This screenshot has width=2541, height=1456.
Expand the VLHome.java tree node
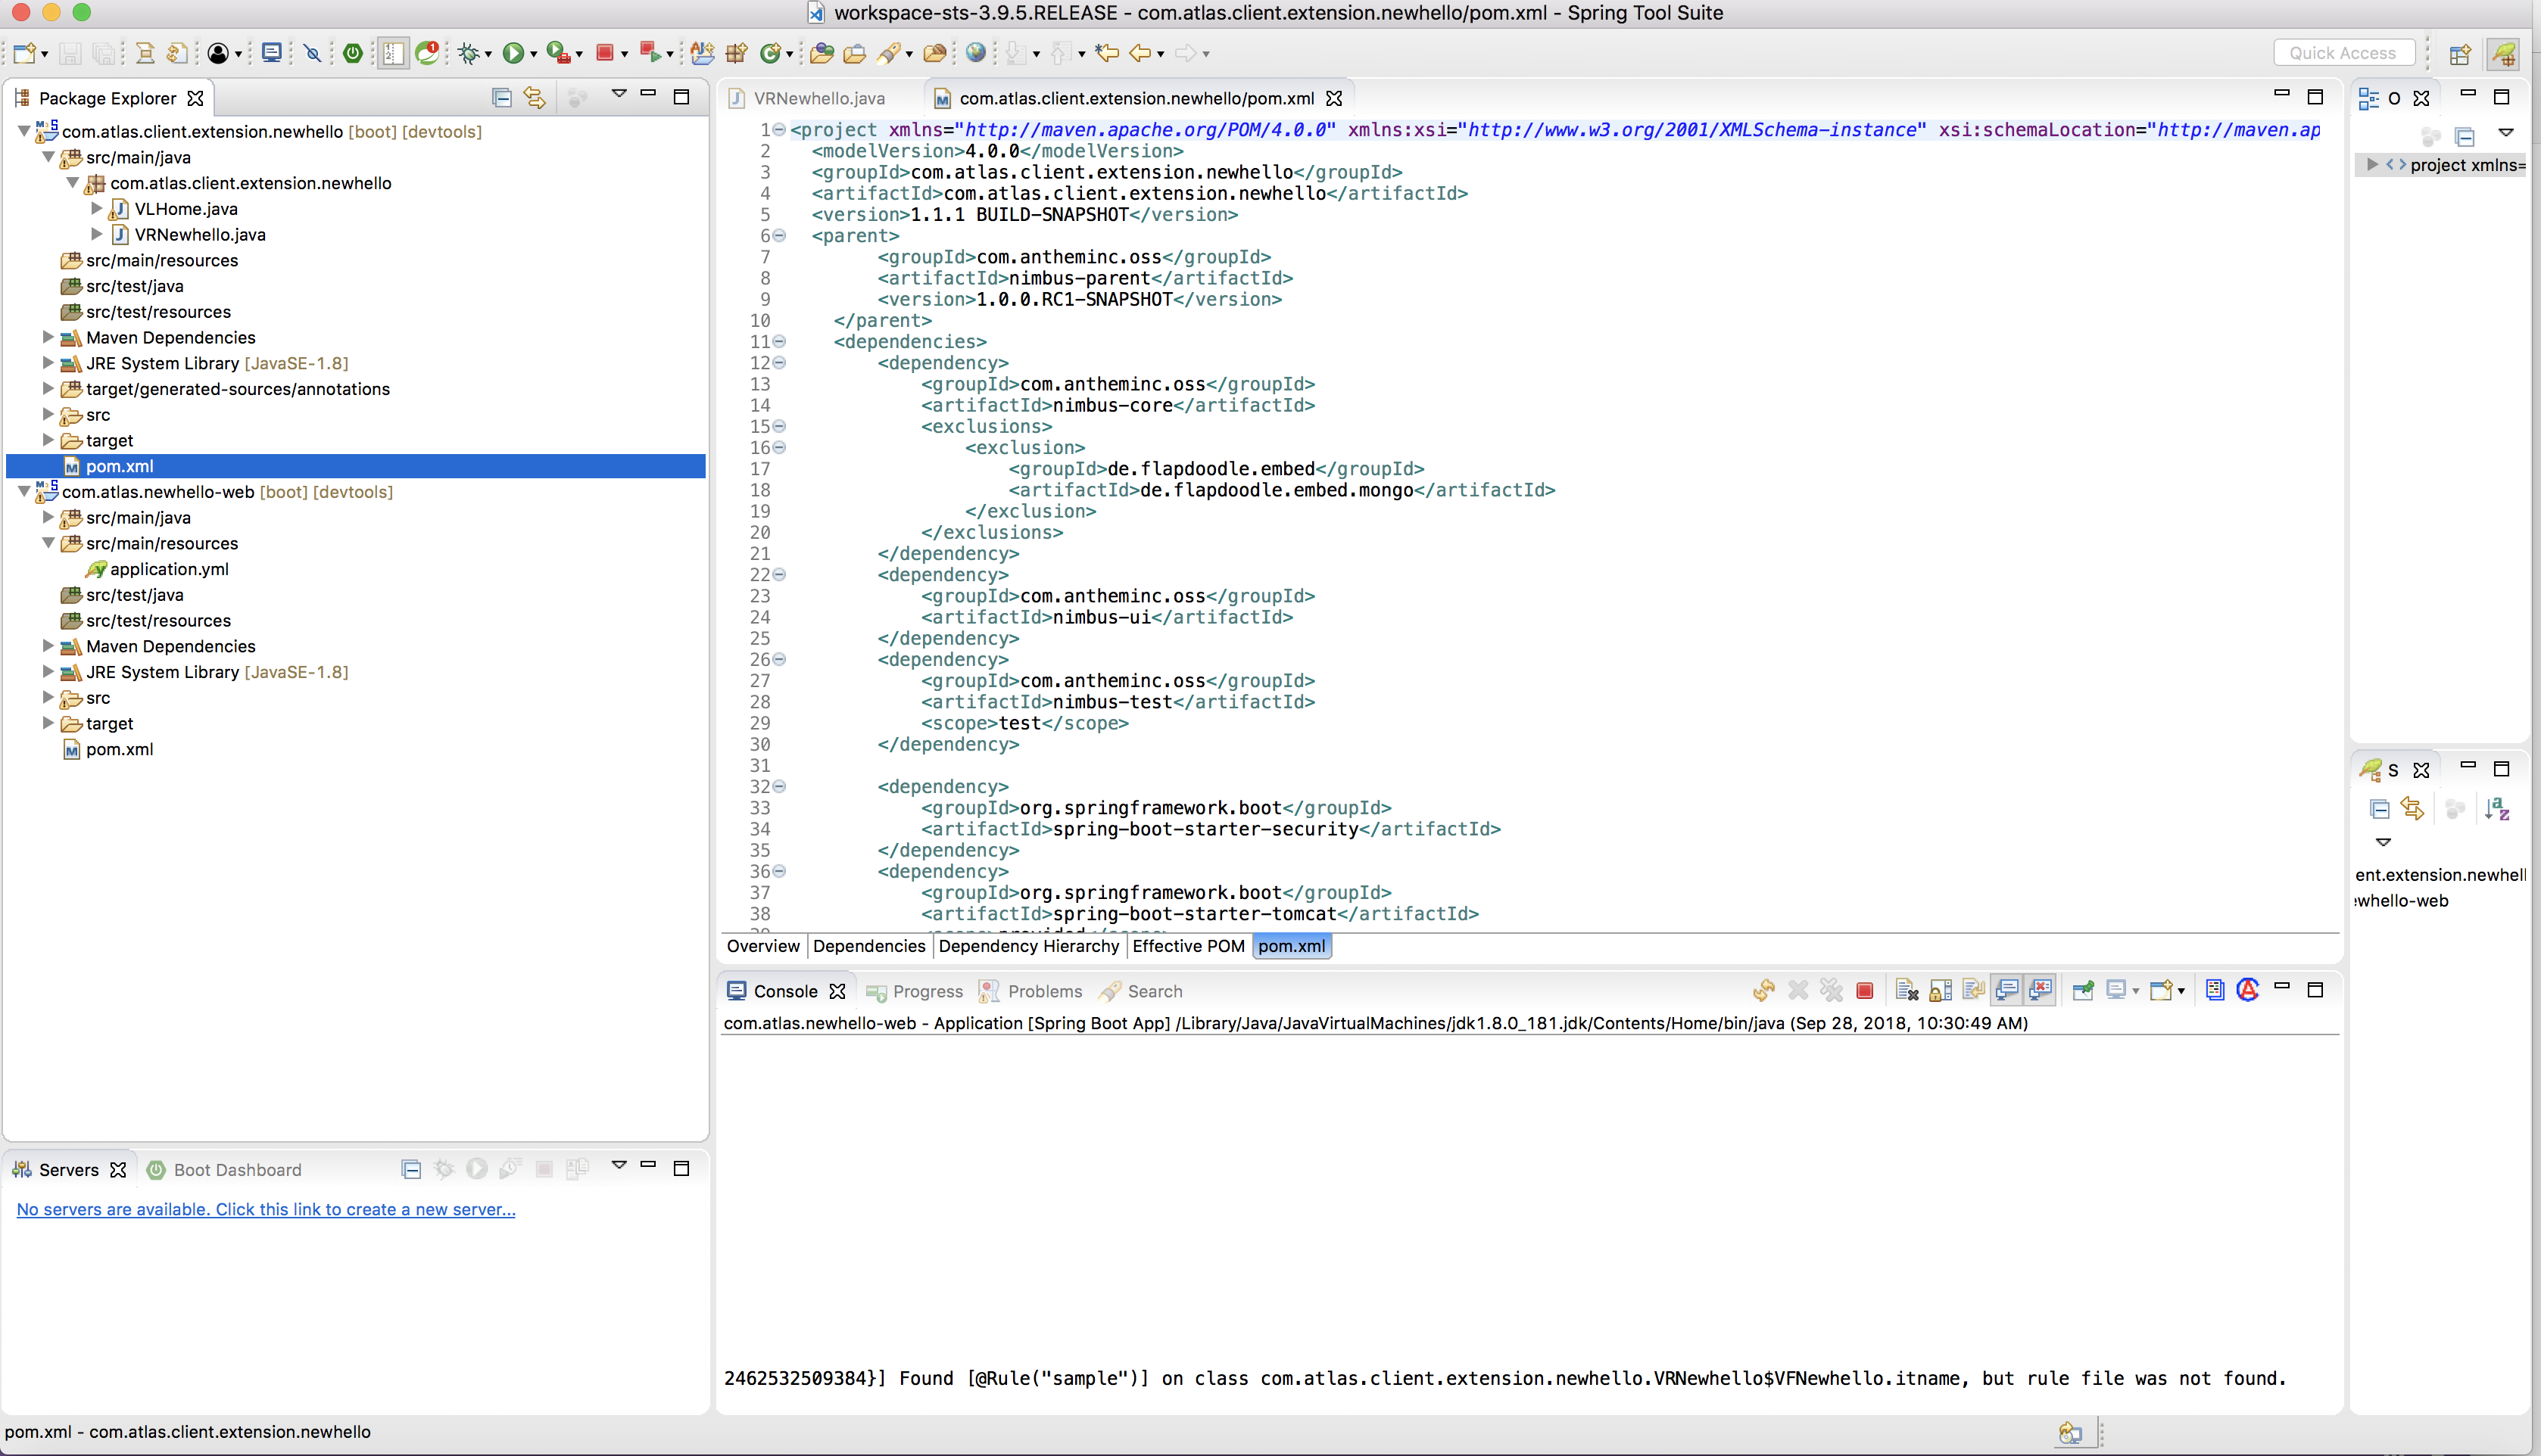pyautogui.click(x=97, y=208)
